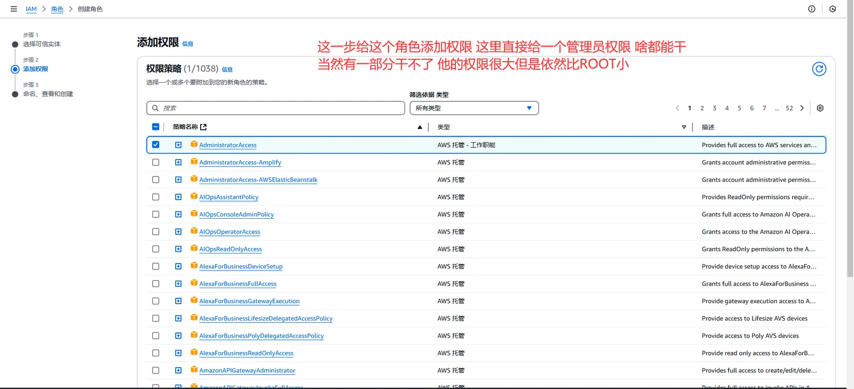854x389 pixels.
Task: Click 信息 link next to 添加权限
Action: [x=188, y=44]
